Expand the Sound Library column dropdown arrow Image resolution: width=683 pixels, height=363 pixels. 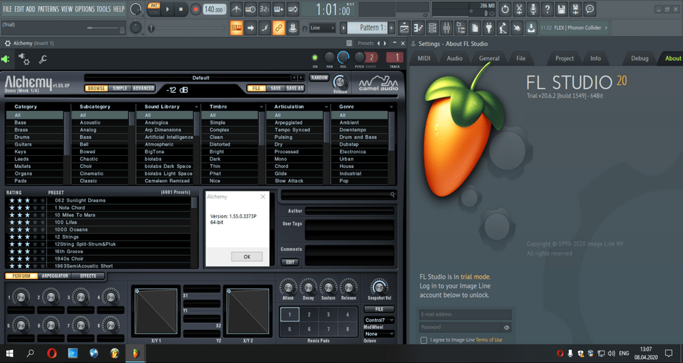click(197, 107)
